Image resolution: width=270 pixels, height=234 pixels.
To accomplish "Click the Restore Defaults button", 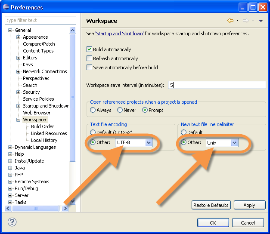I will [211, 205].
